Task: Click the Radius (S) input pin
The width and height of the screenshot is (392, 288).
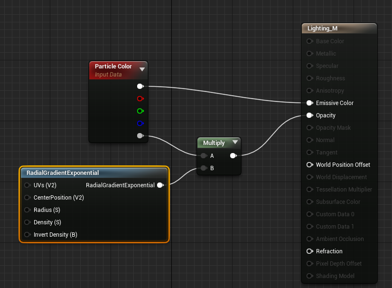Action: tap(28, 210)
